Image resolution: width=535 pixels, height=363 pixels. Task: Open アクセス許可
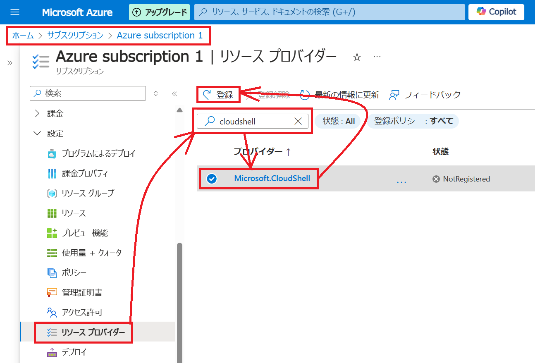click(82, 312)
